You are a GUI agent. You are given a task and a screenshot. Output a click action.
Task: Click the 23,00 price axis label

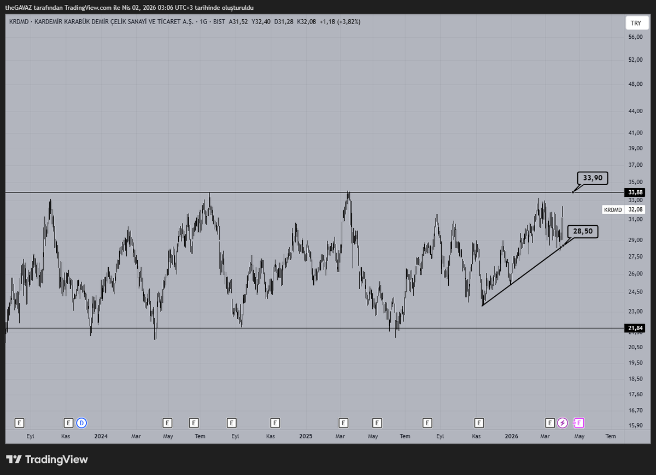coord(635,312)
